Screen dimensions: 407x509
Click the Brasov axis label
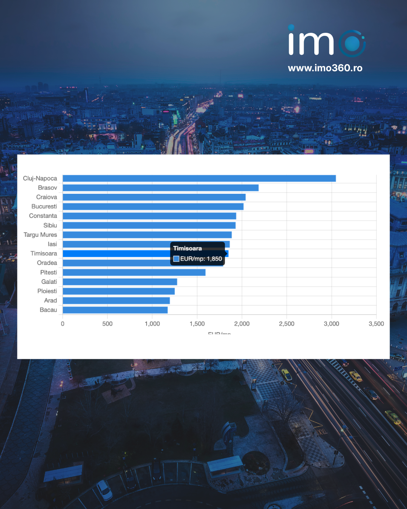(x=47, y=188)
